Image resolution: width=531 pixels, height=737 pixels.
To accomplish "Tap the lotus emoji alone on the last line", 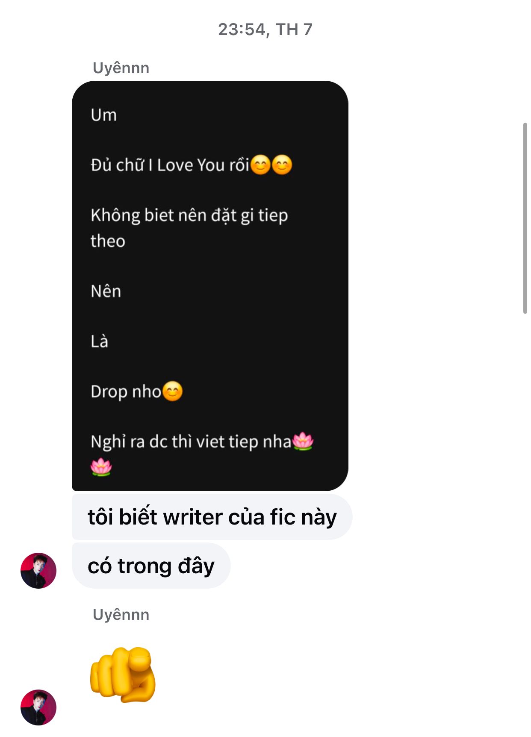I will coord(101,466).
